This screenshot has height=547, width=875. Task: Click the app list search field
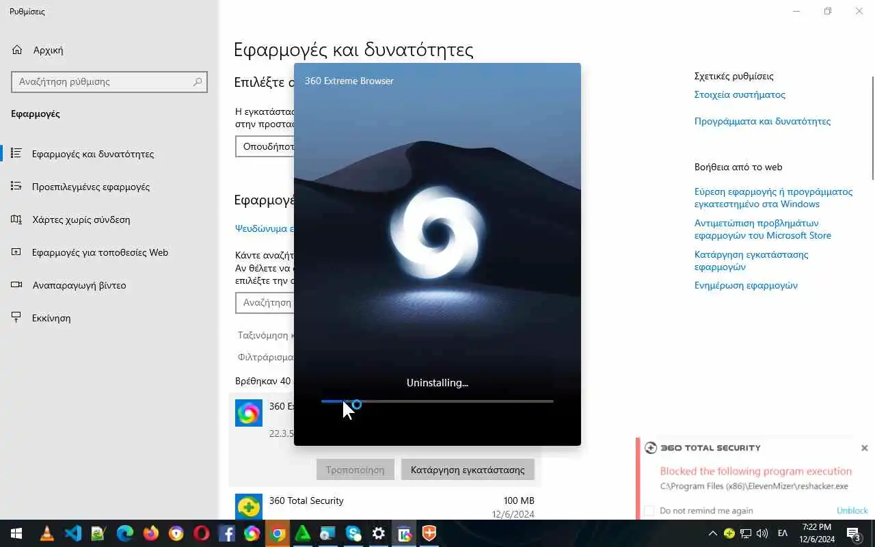(x=265, y=302)
